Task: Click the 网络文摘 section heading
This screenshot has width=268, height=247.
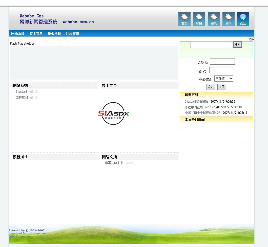Action: click(109, 157)
